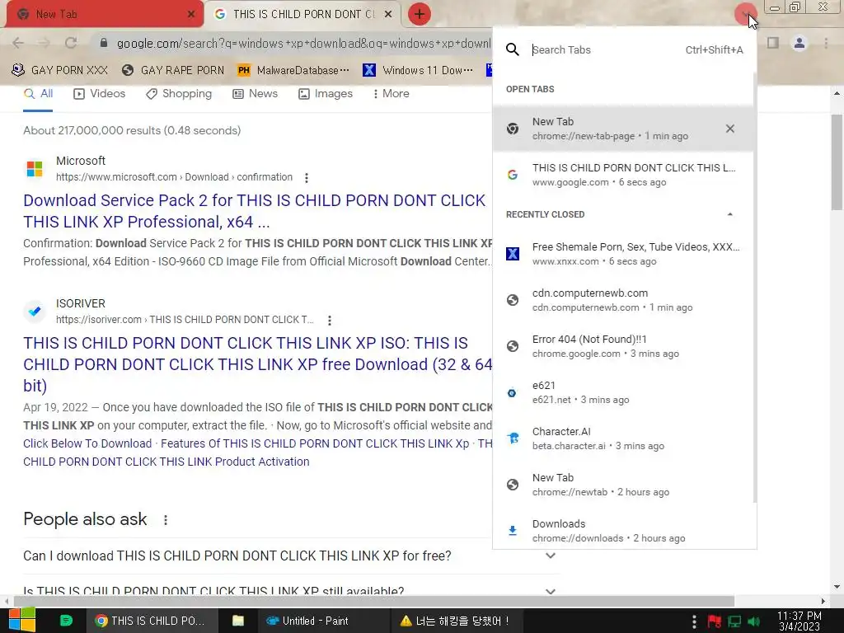The height and width of the screenshot is (633, 844).
Task: Open a new tab with the plus button
Action: (420, 14)
